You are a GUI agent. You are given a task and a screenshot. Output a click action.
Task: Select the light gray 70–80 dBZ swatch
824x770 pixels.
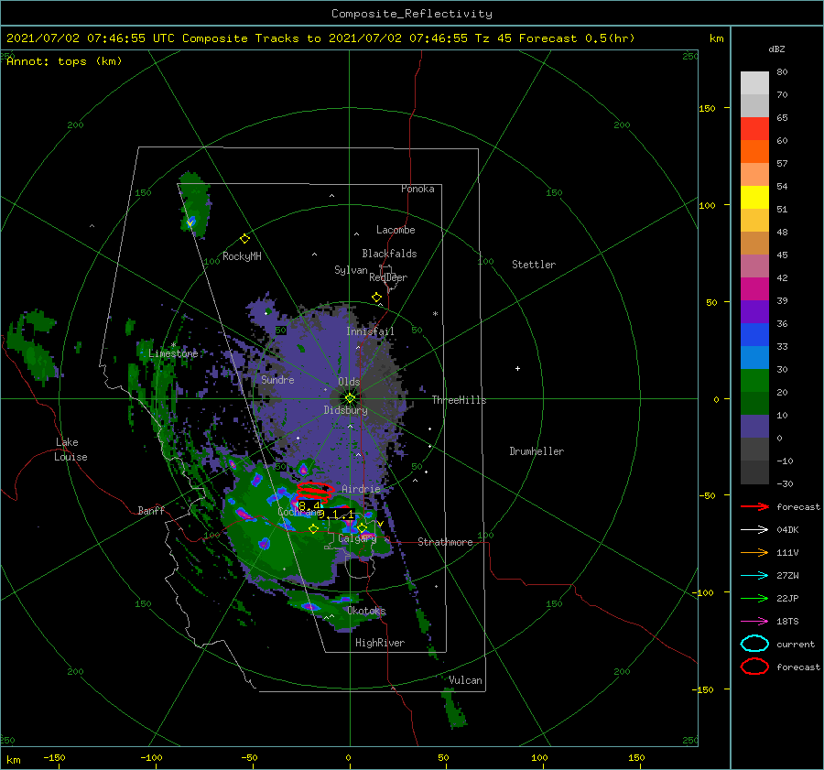click(x=754, y=83)
